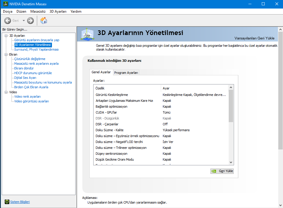Screen dimensions: 283x208
Task: Open HDCP durumunu görüntüle
Action: (x=33, y=73)
